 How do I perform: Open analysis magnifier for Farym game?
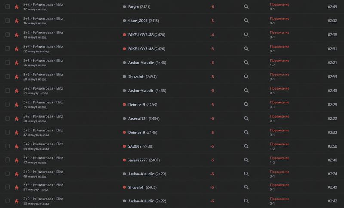click(x=246, y=7)
